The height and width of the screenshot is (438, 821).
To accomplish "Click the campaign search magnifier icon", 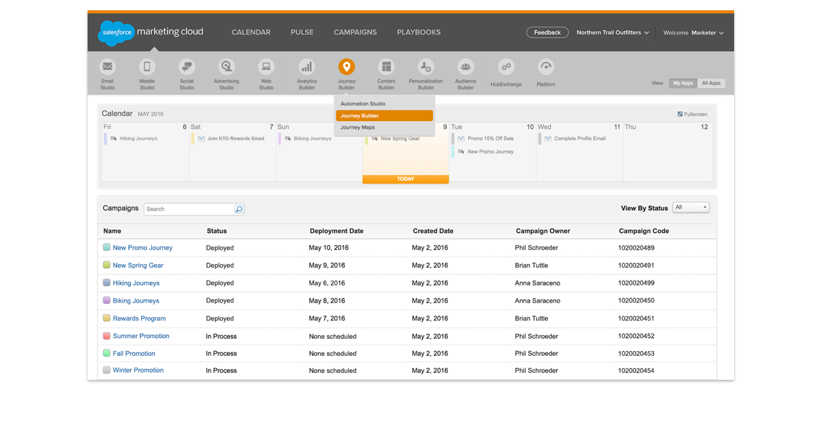I will (x=239, y=209).
